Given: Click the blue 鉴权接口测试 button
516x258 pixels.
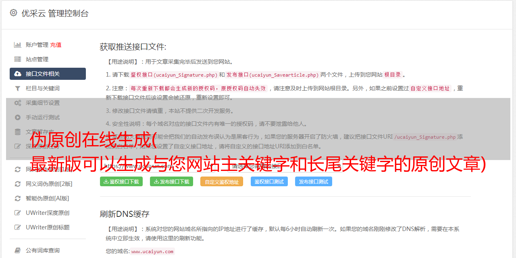Looking at the screenshot, I should tap(269, 181).
